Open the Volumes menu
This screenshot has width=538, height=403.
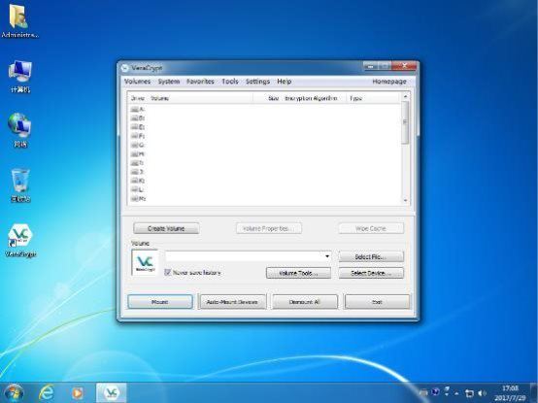pos(137,82)
